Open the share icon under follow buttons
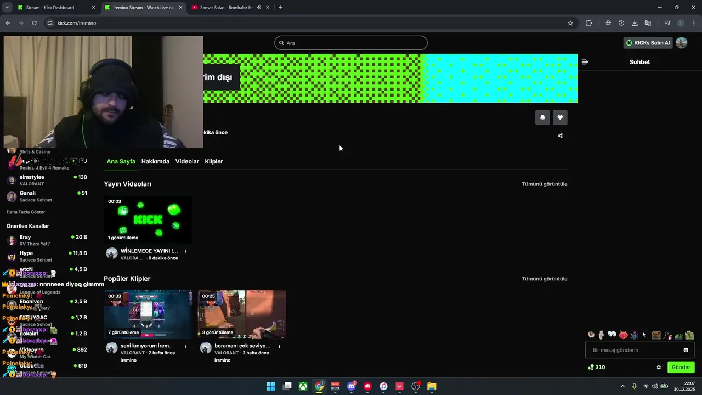The image size is (702, 395). pos(560,136)
